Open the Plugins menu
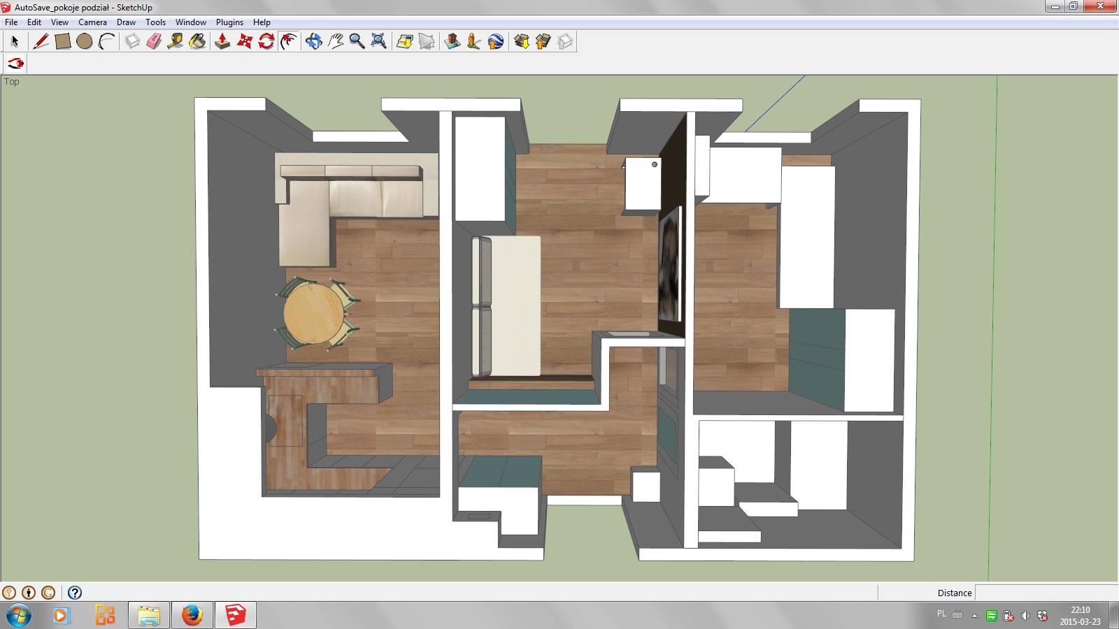 (x=229, y=22)
